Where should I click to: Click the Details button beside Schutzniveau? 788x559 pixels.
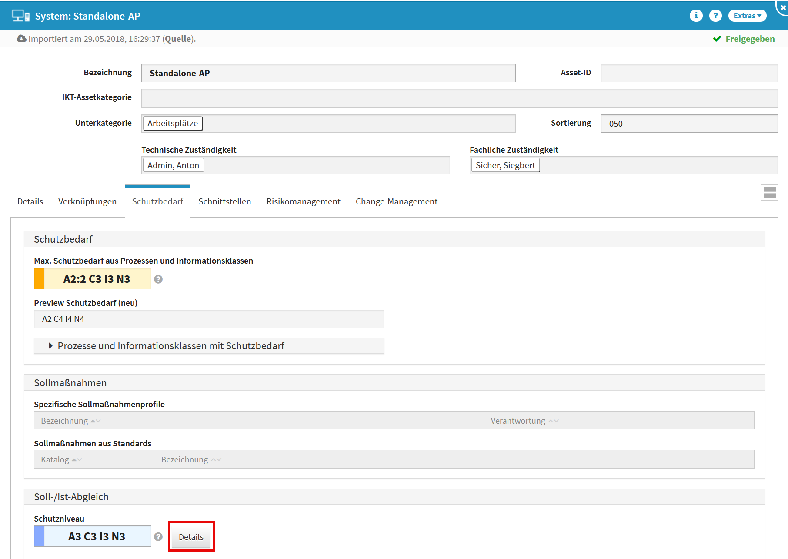[191, 537]
